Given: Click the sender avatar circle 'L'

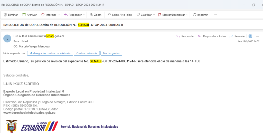Looking at the screenshot, I should point(7,38).
